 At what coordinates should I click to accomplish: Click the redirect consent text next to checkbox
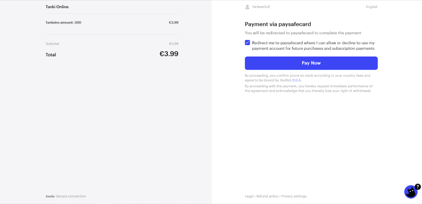(313, 46)
